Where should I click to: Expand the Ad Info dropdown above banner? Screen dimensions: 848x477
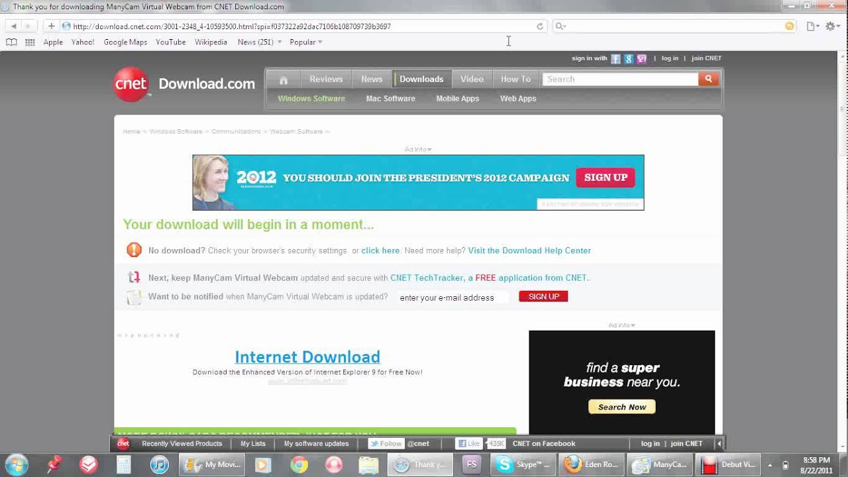click(x=418, y=149)
